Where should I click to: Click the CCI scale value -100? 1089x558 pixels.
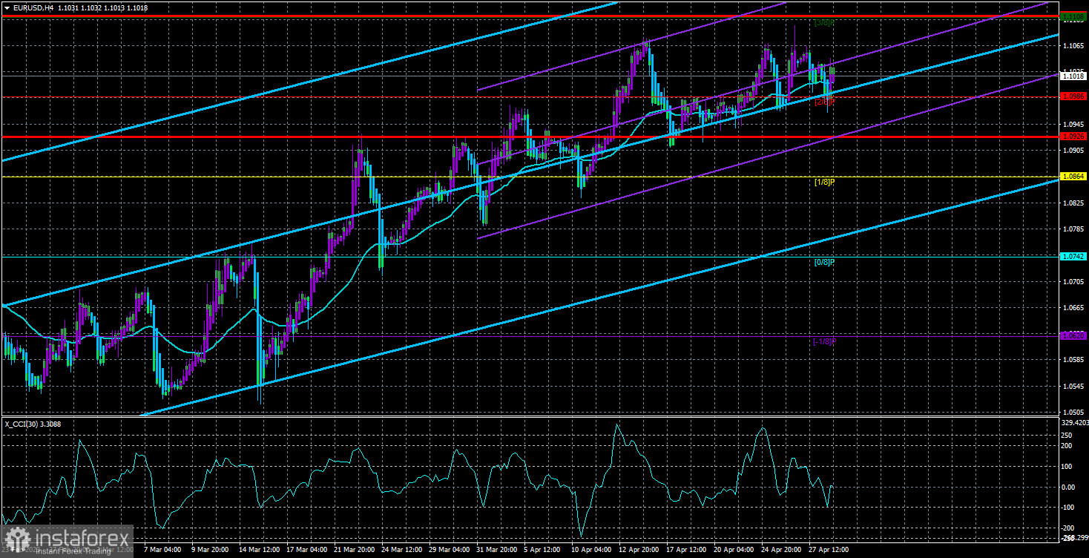click(1067, 508)
